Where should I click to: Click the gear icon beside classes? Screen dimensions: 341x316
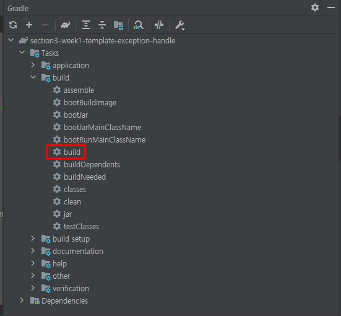click(57, 189)
